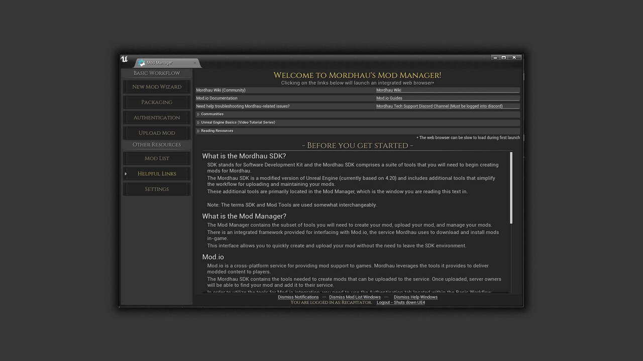643x361 pixels.
Task: Close the Mod Manager tab
Action: tap(195, 63)
